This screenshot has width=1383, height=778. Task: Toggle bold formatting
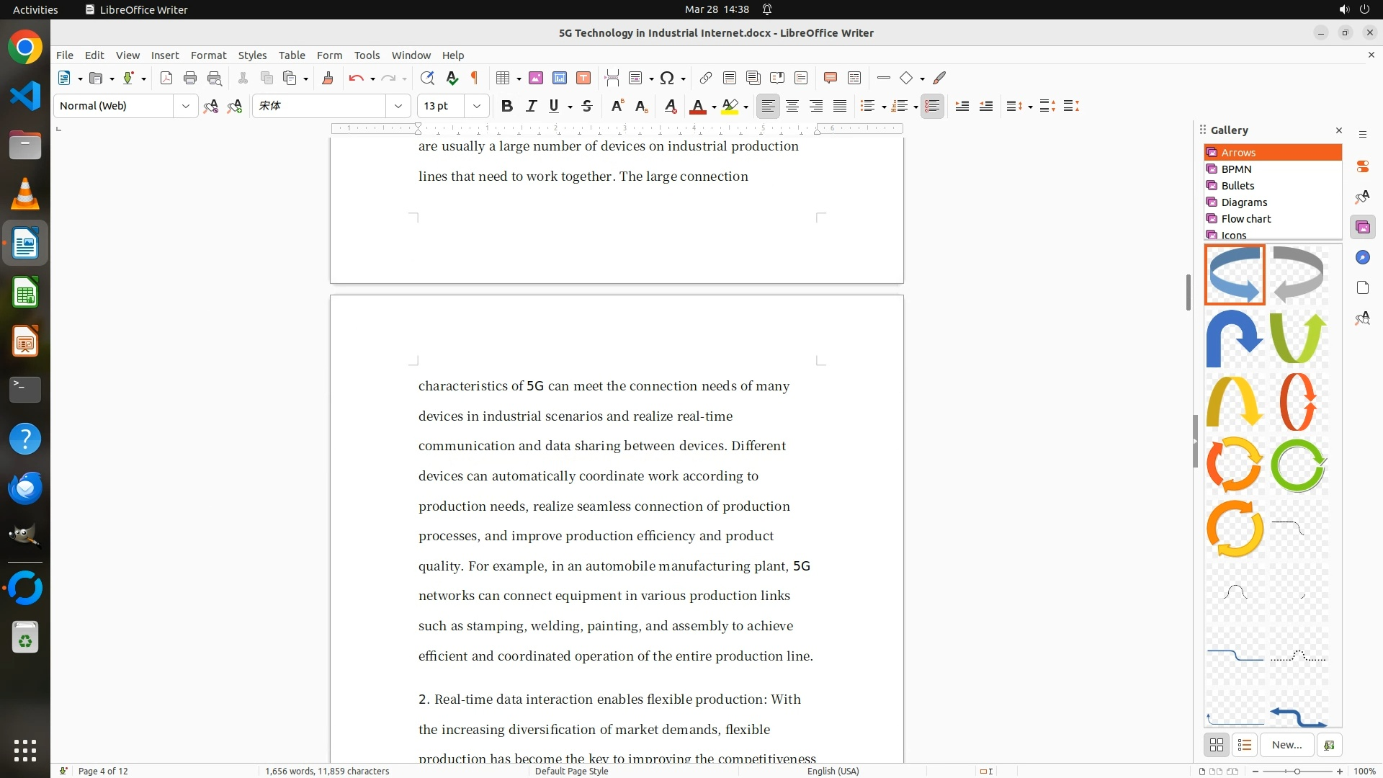pyautogui.click(x=507, y=107)
